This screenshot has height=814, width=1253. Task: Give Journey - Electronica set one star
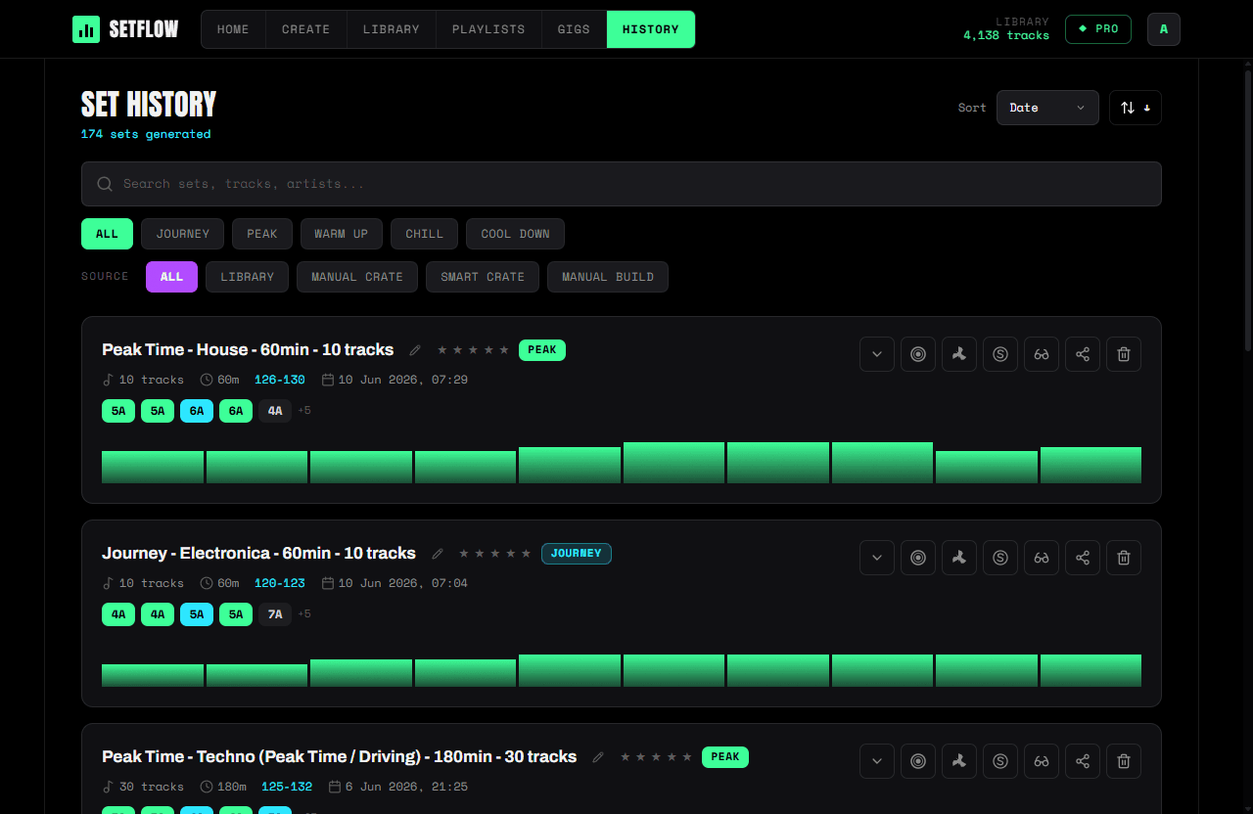pyautogui.click(x=464, y=554)
